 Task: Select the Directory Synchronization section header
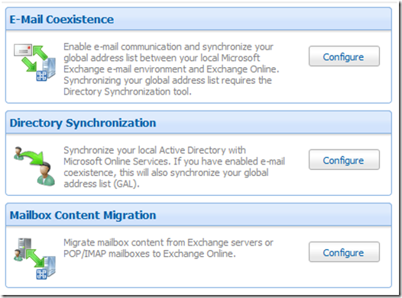coord(199,123)
